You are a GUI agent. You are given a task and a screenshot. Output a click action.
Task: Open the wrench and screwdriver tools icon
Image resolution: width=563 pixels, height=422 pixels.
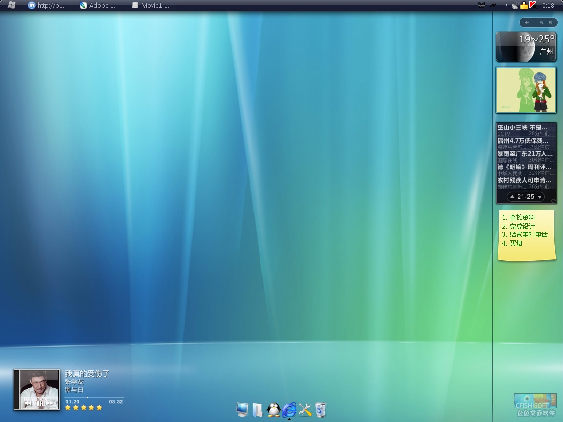(305, 409)
